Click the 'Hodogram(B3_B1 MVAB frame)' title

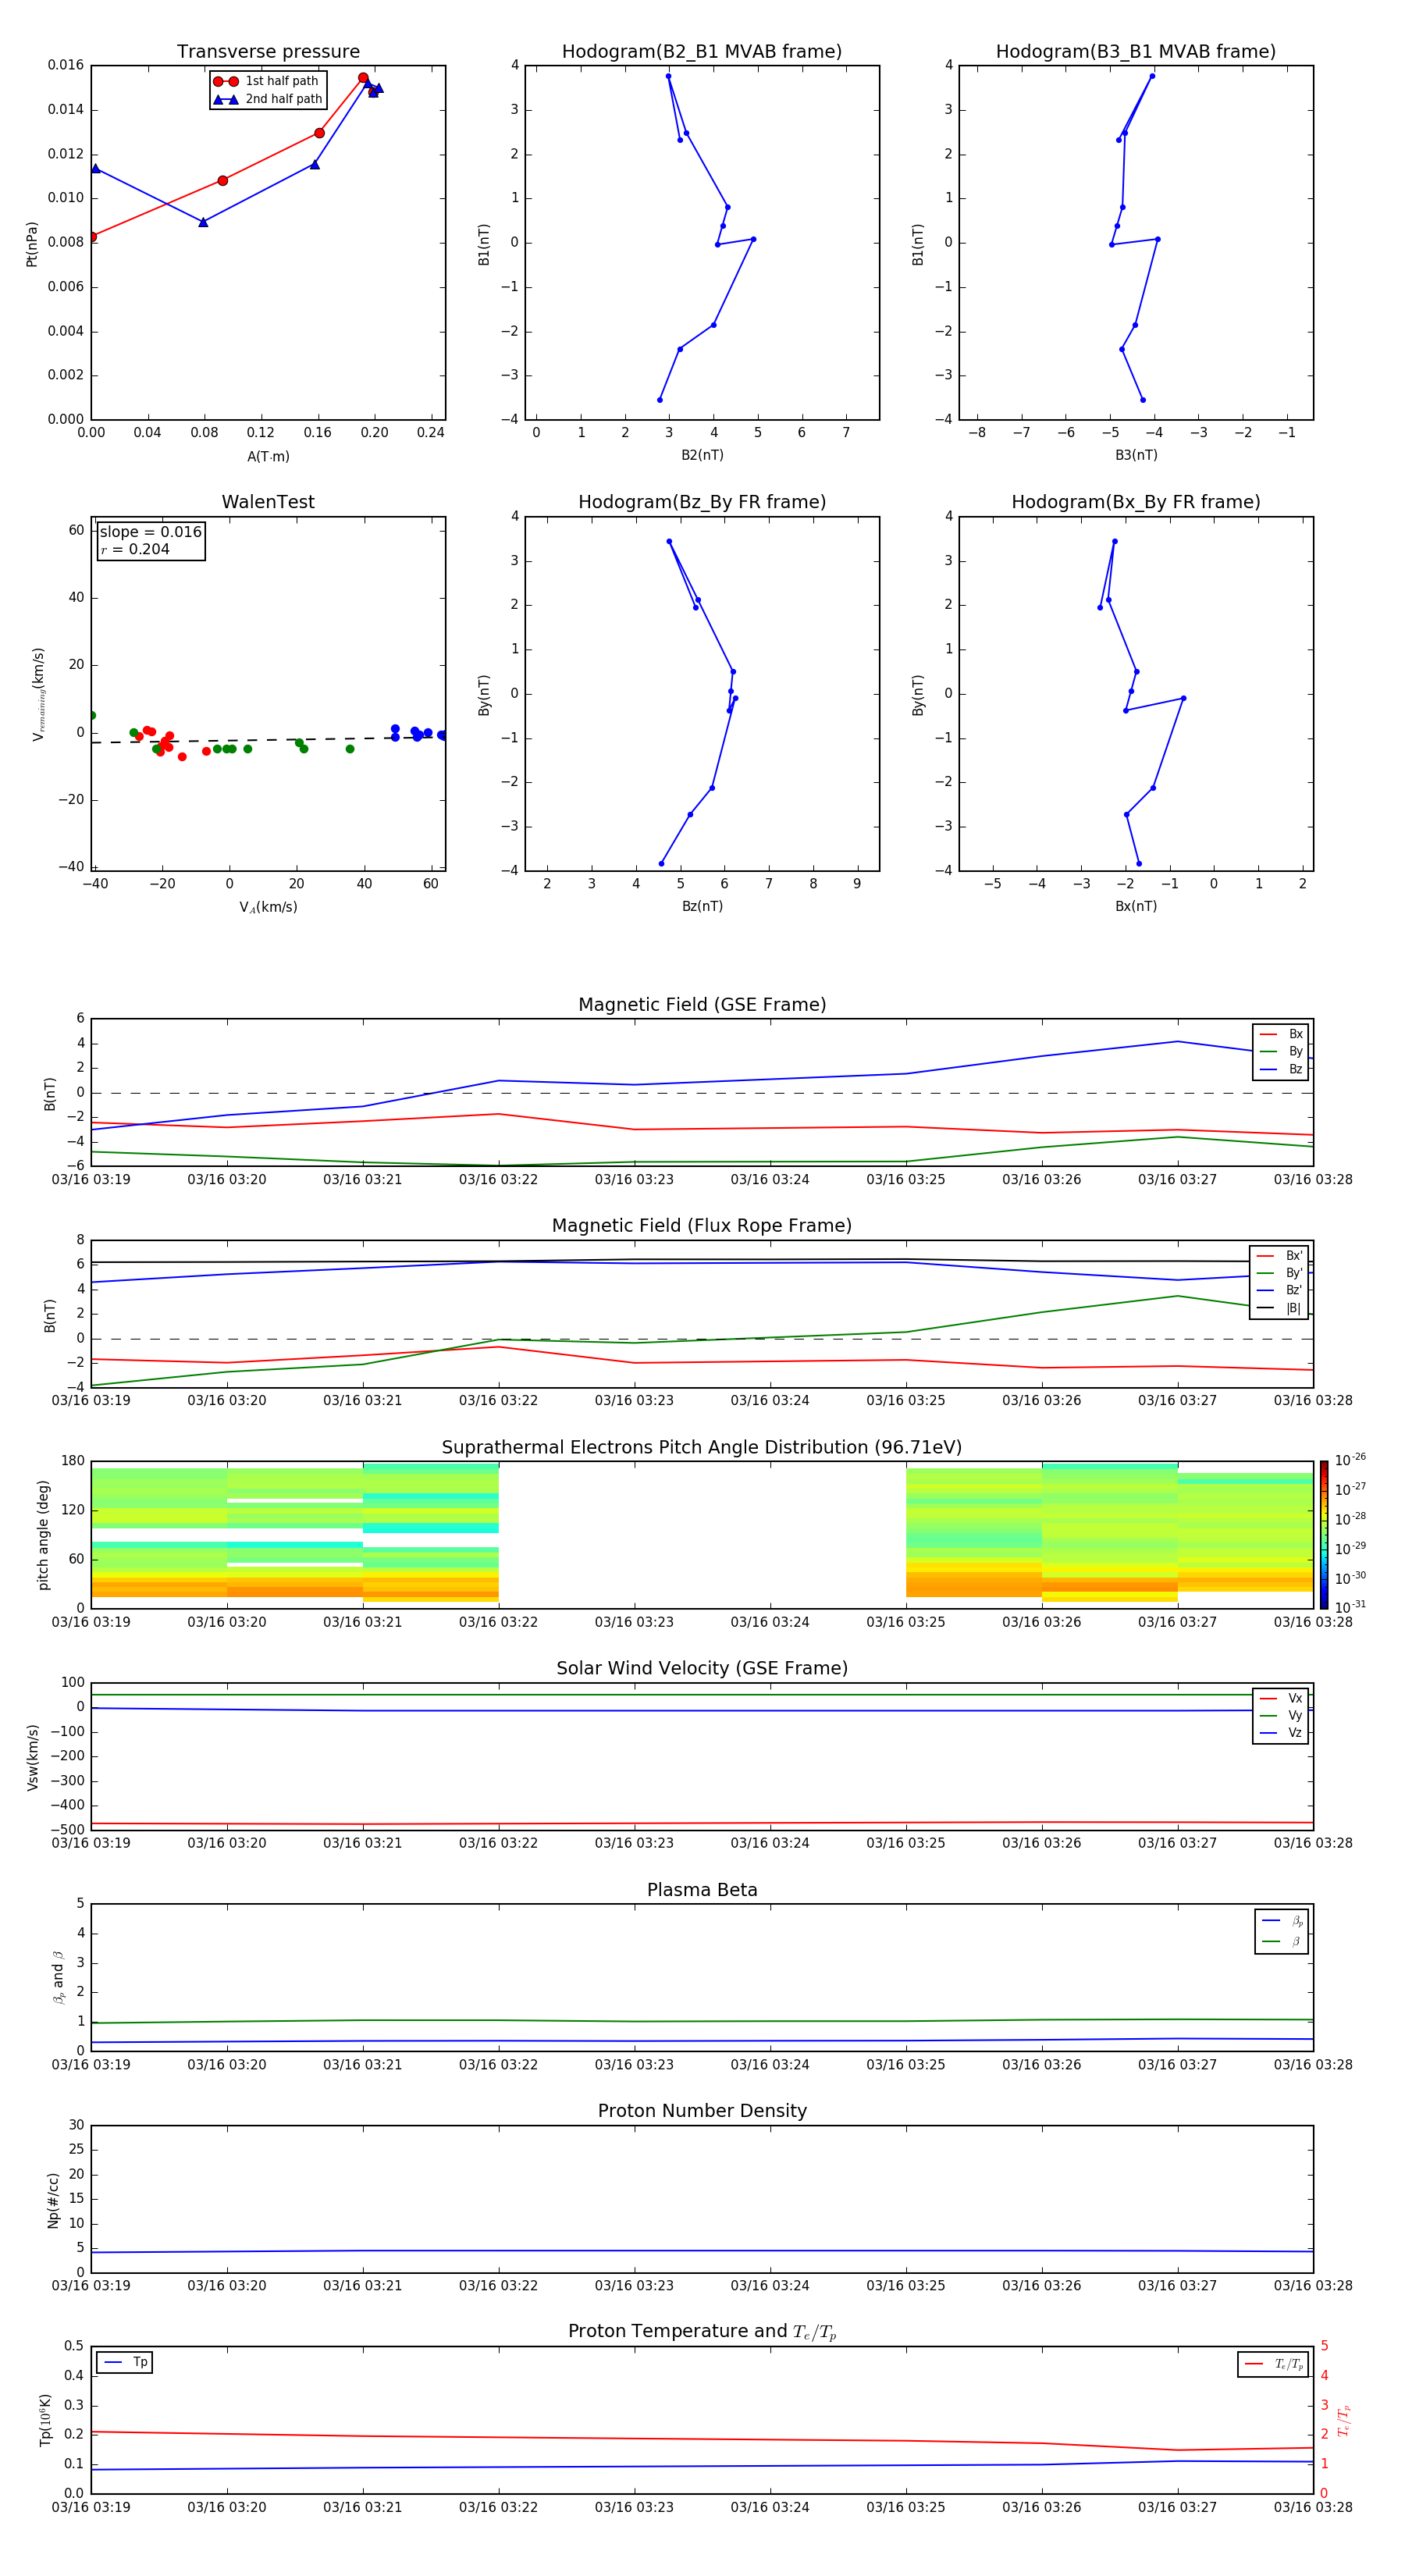[x=1136, y=52]
